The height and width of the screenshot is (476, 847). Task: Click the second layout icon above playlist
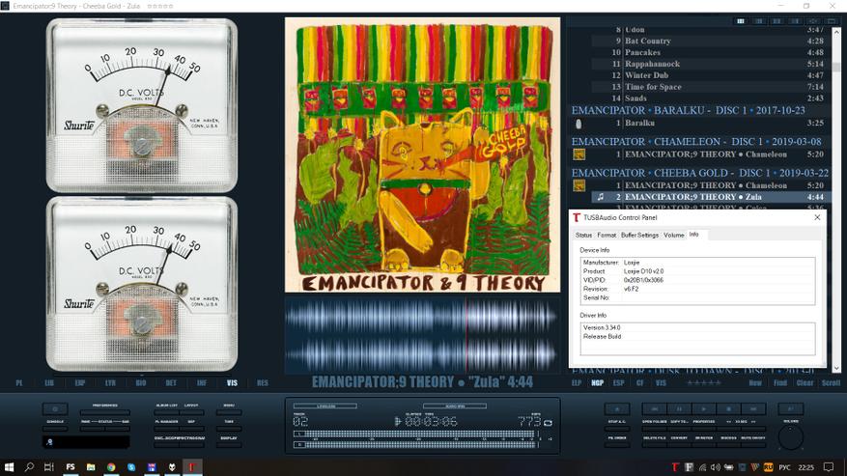759,21
